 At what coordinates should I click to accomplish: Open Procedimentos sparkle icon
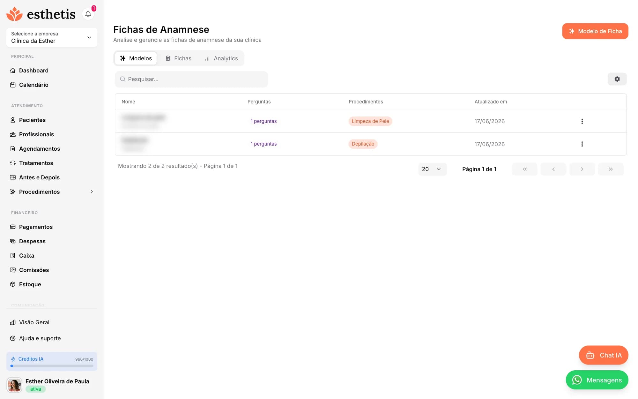(13, 192)
